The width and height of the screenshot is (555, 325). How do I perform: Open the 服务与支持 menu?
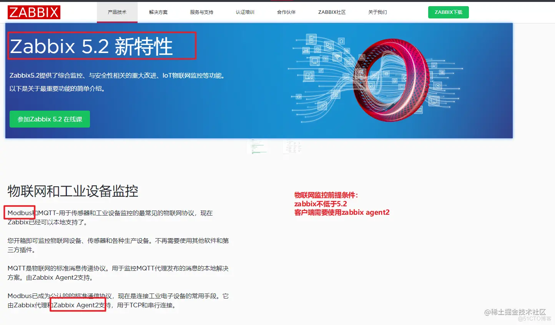click(x=201, y=12)
